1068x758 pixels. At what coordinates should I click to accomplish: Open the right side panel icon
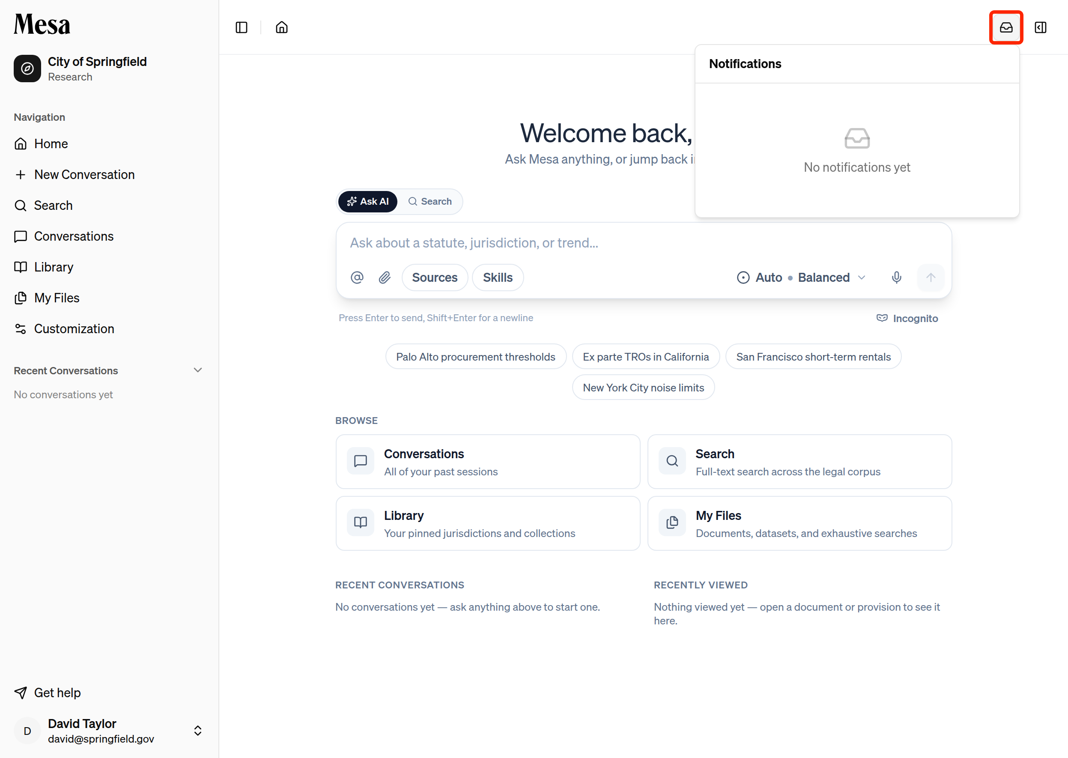coord(1041,27)
